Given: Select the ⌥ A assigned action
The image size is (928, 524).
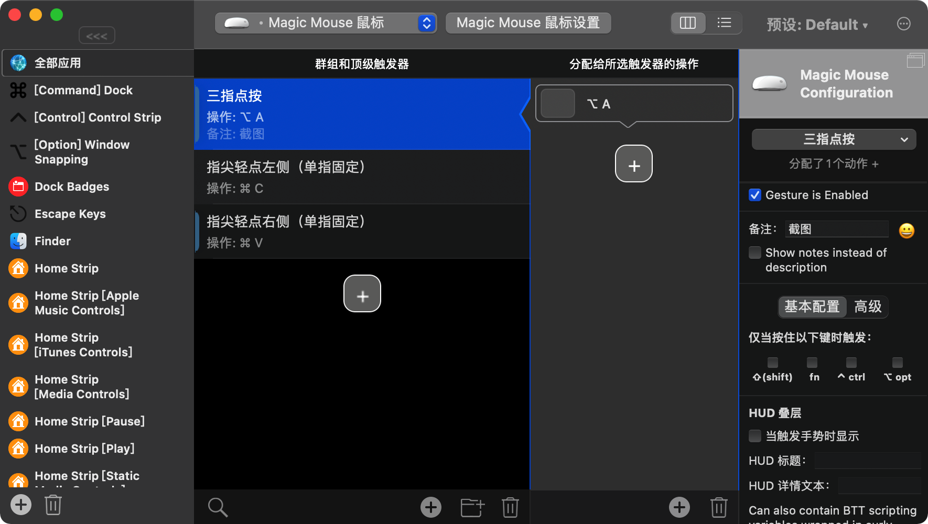Looking at the screenshot, I should (634, 104).
